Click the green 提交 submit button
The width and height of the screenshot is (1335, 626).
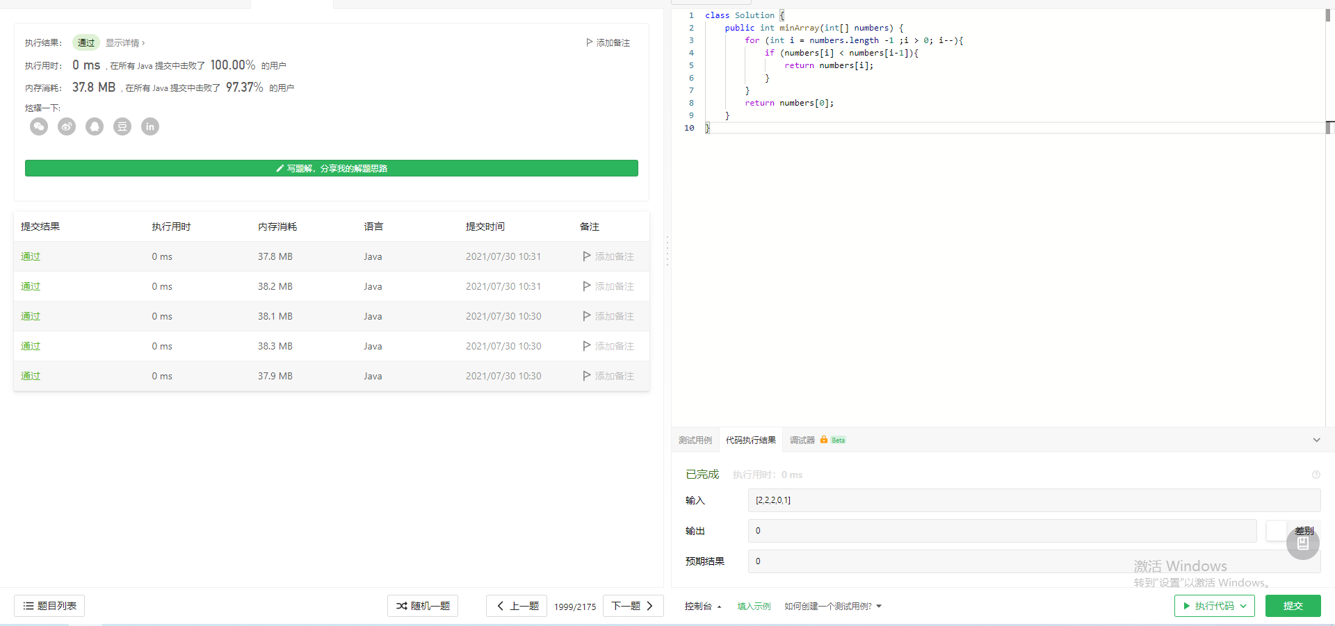(1293, 606)
